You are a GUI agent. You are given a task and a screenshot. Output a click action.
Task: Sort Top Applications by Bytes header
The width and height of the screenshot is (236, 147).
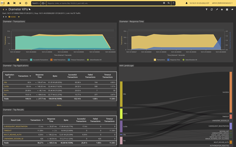(55, 76)
